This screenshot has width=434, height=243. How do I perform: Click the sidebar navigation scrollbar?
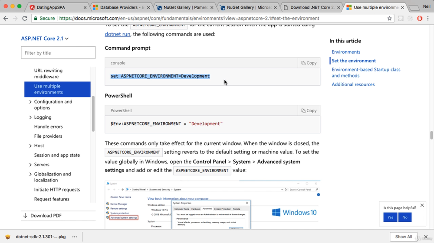[93, 114]
